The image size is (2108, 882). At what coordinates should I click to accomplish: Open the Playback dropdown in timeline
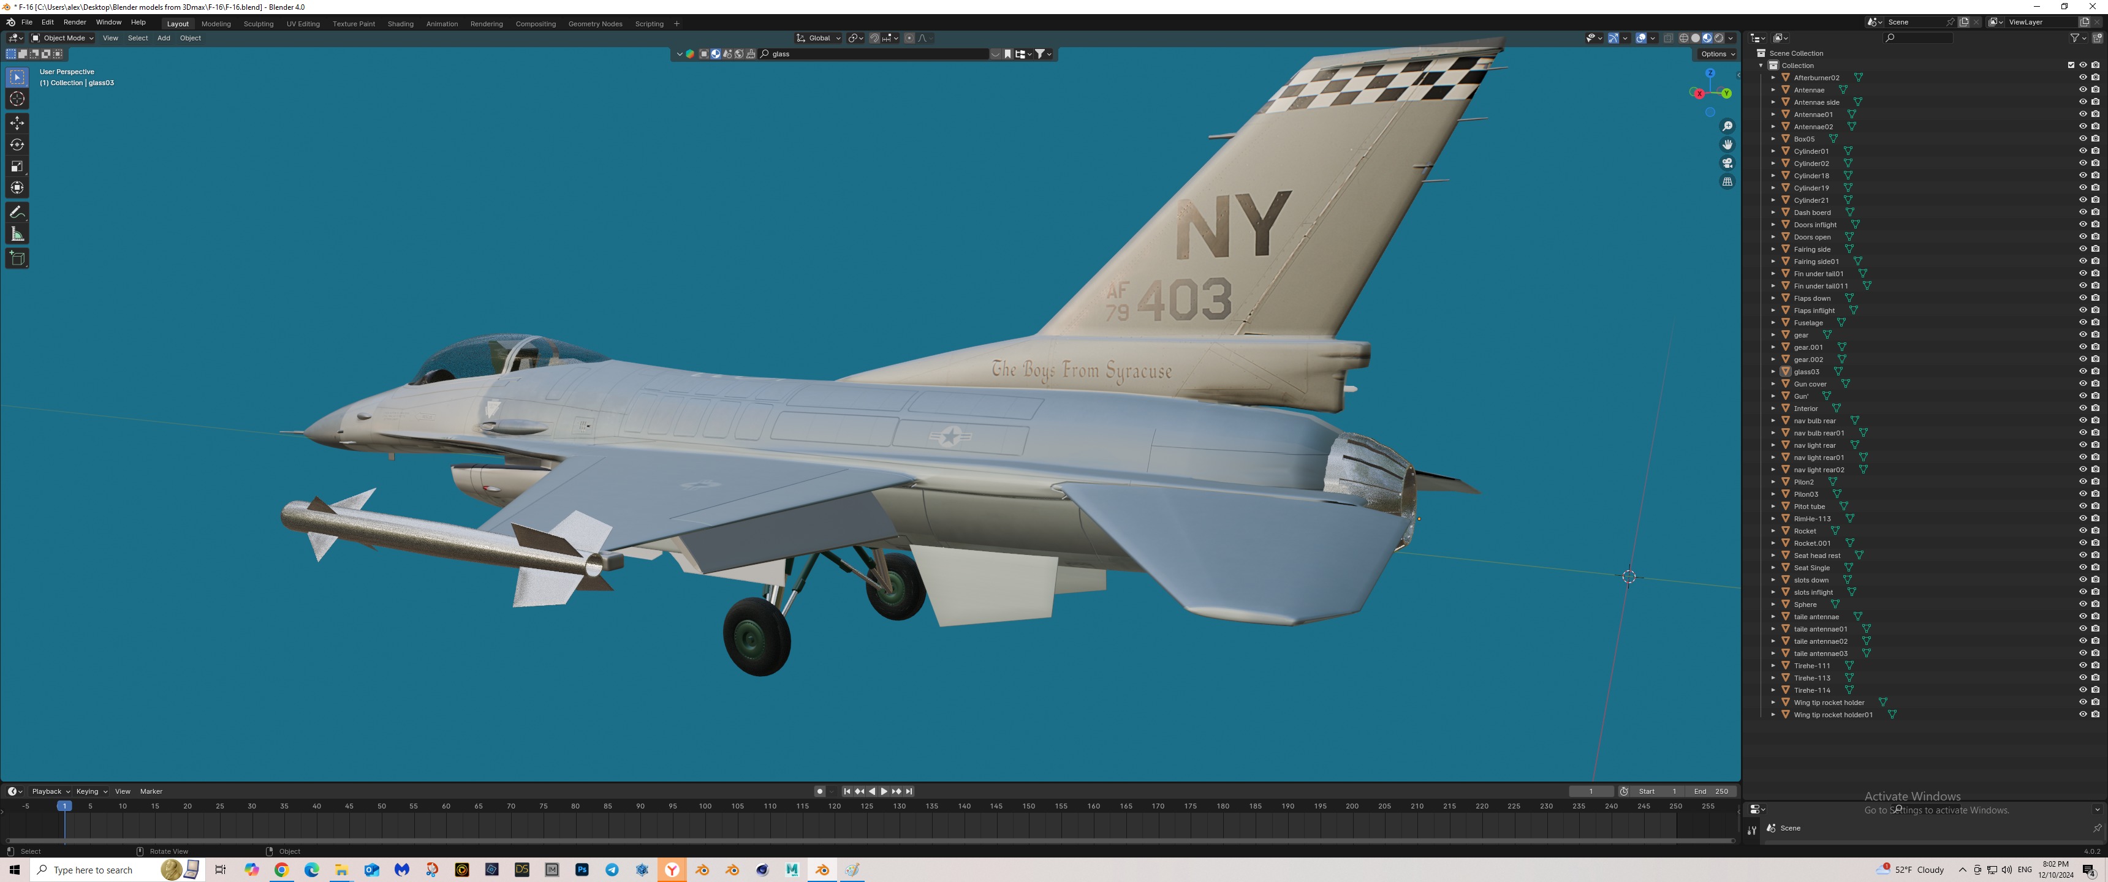(x=51, y=791)
